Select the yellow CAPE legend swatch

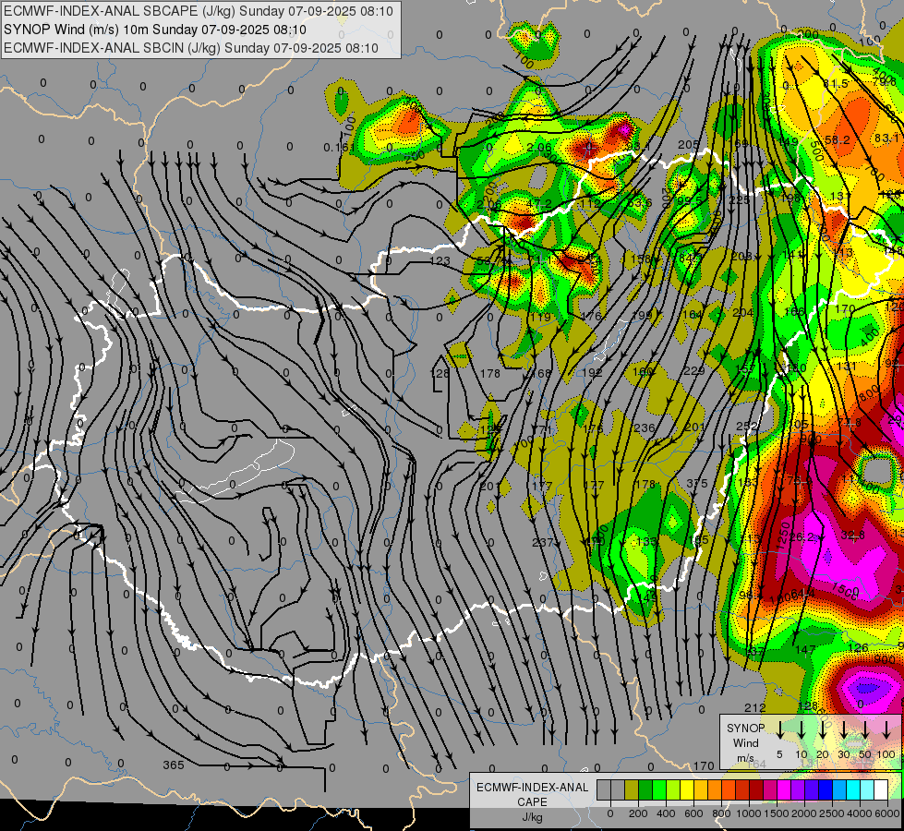click(x=687, y=790)
